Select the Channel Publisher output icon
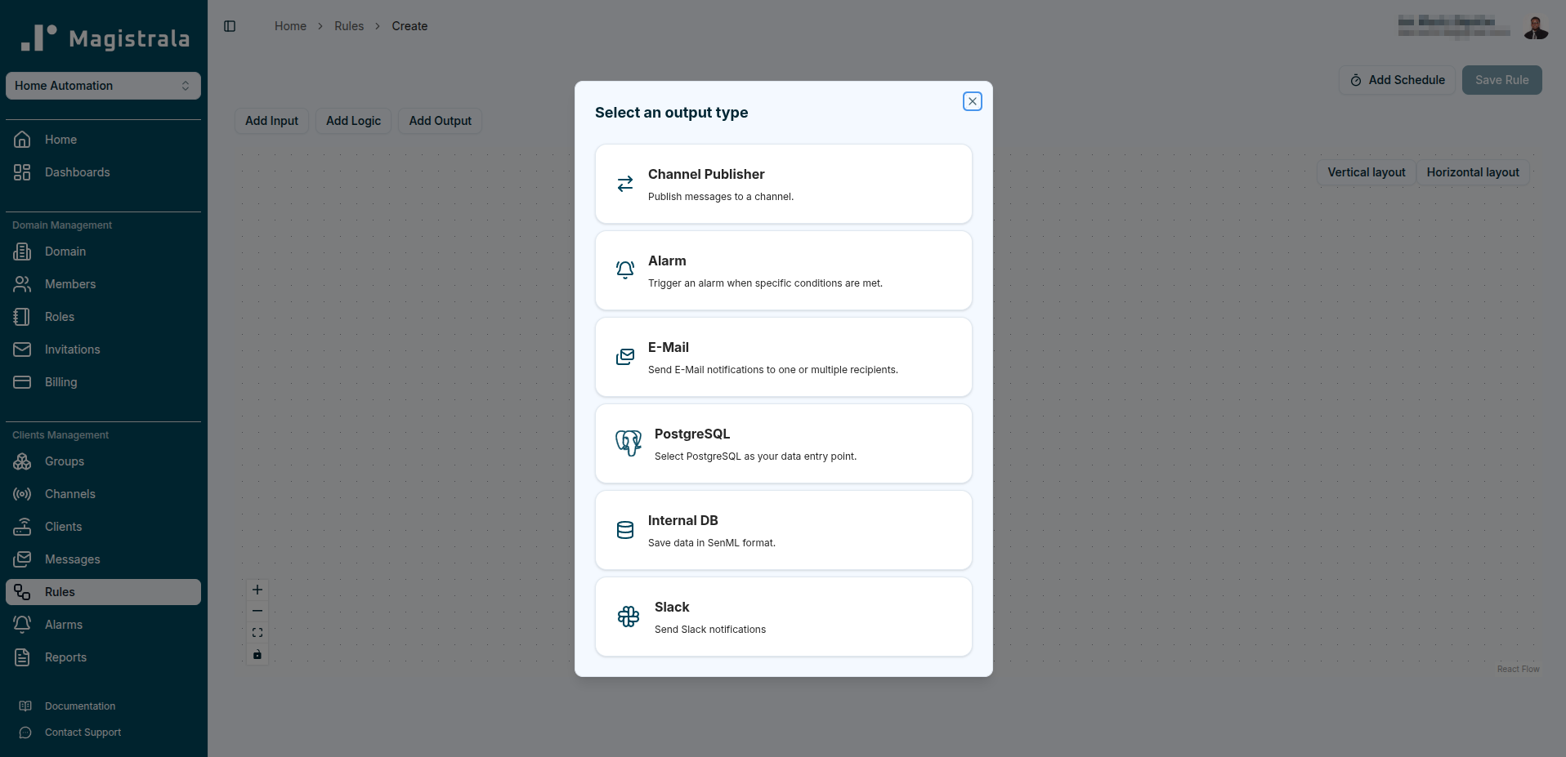The height and width of the screenshot is (757, 1566). tap(624, 184)
